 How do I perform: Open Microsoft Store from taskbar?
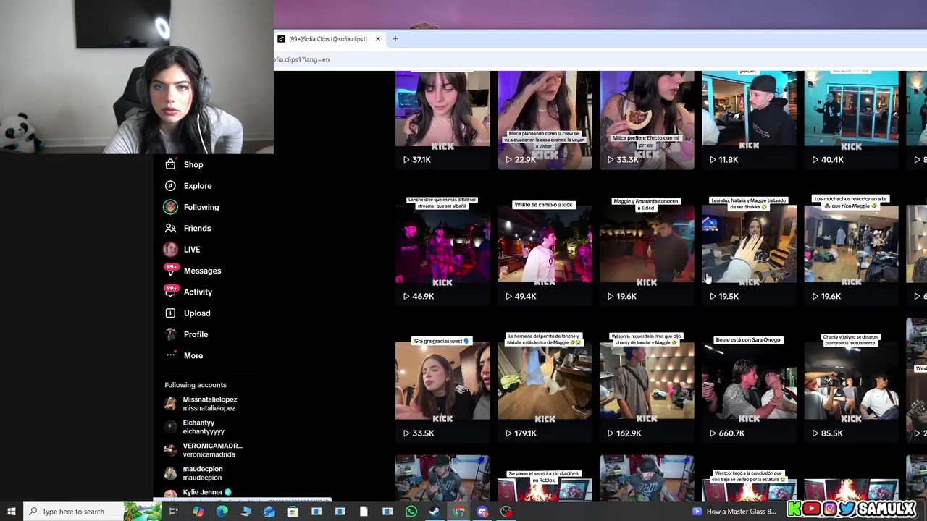pos(293,512)
